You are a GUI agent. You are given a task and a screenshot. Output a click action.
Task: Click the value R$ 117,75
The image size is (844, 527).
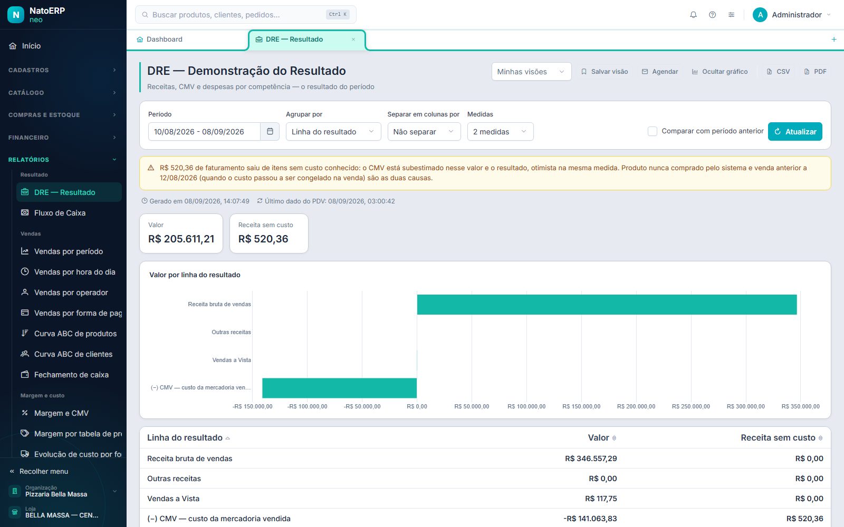pyautogui.click(x=601, y=499)
